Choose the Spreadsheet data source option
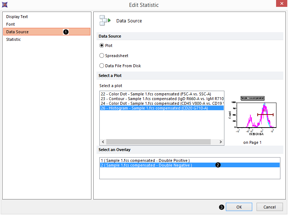The width and height of the screenshot is (288, 215). [x=102, y=56]
